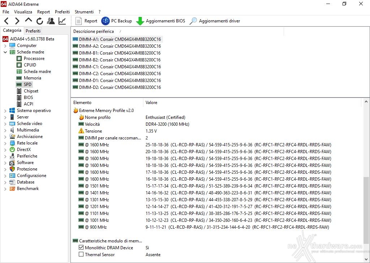370x263 pixels.
Task: Open the Preferiti menu in the menu bar
Action: (62, 12)
